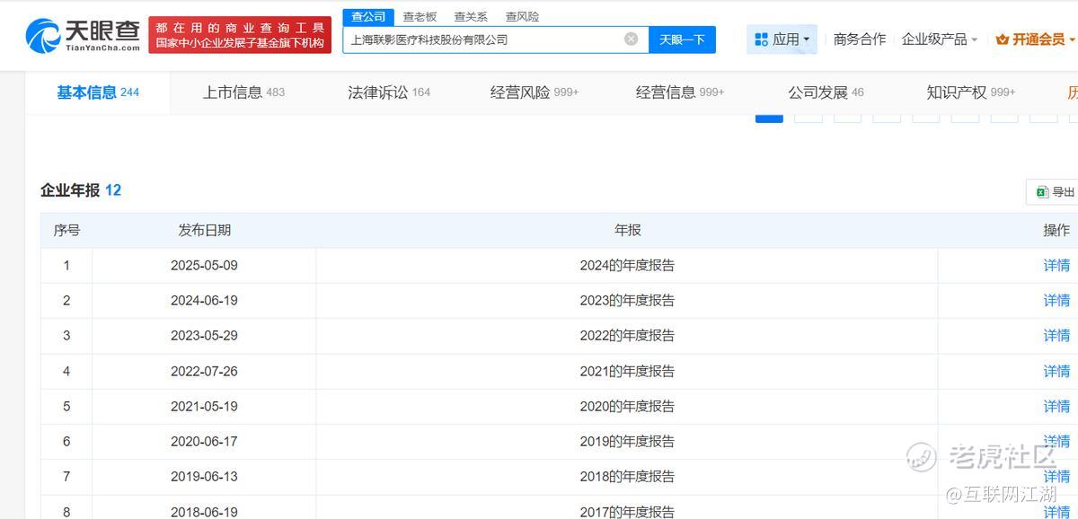Click the date 2020-06-17
The height and width of the screenshot is (519, 1078).
(204, 441)
